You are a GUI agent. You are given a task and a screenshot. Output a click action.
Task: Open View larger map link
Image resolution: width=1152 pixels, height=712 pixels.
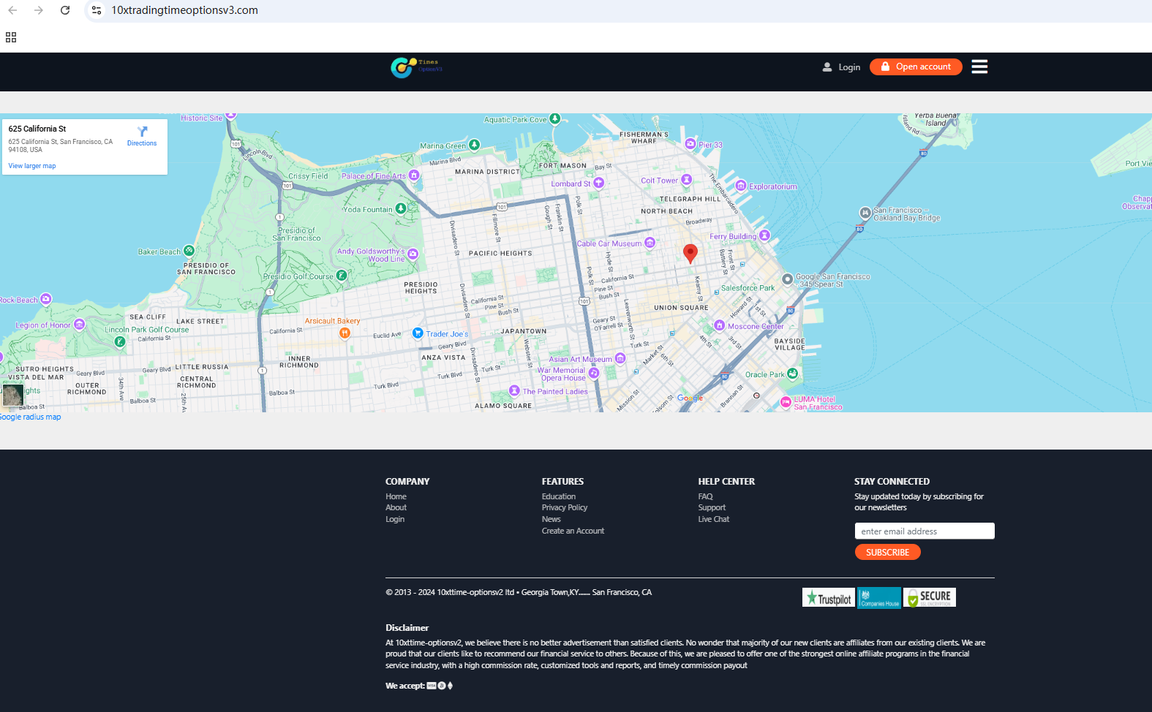tap(32, 166)
